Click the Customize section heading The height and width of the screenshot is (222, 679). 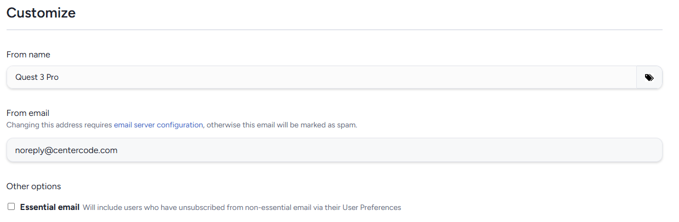tap(41, 13)
